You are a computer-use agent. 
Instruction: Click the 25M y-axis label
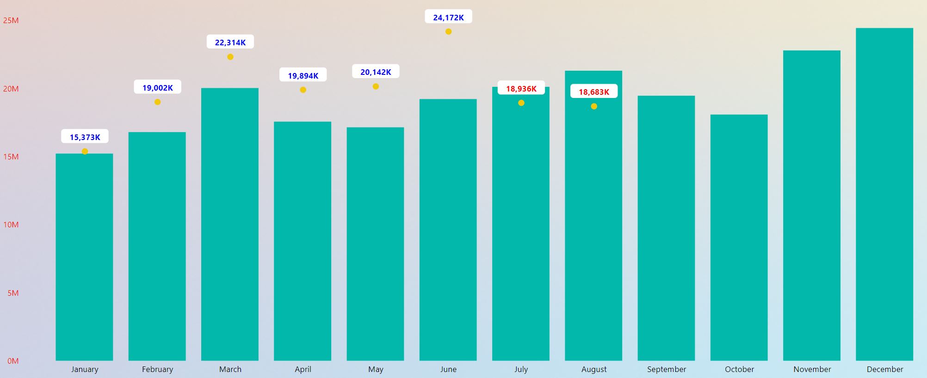(11, 20)
